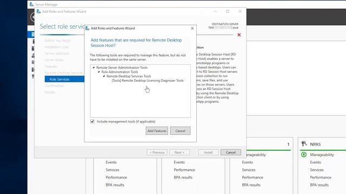The height and width of the screenshot is (194, 346).
Task: Click the Previous button in wizard footer
Action: [157, 152]
